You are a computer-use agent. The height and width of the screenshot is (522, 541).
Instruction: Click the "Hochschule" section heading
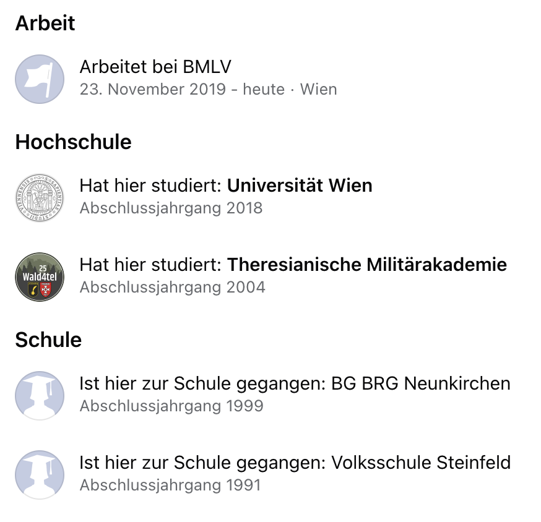point(73,142)
